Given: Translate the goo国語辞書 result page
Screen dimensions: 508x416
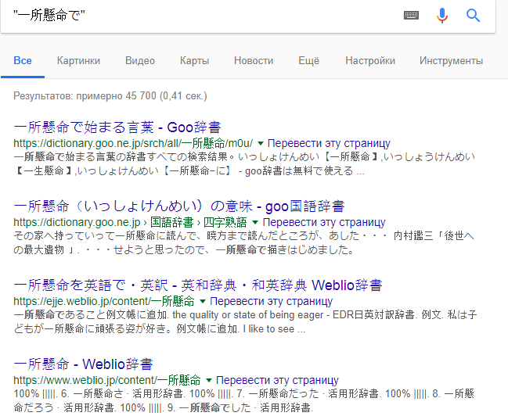Looking at the screenshot, I should (x=324, y=222).
